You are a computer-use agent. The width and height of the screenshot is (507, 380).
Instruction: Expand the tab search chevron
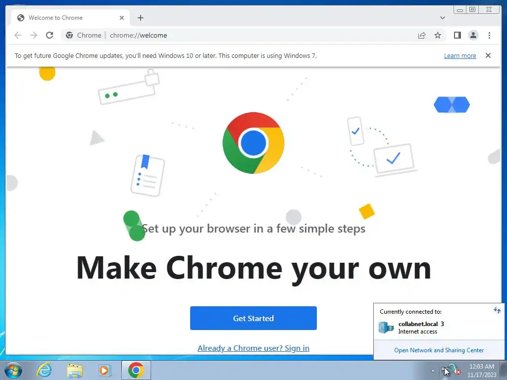pos(442,18)
